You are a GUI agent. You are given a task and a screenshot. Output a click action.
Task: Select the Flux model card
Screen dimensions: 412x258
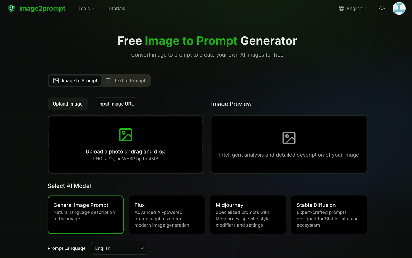[167, 215]
